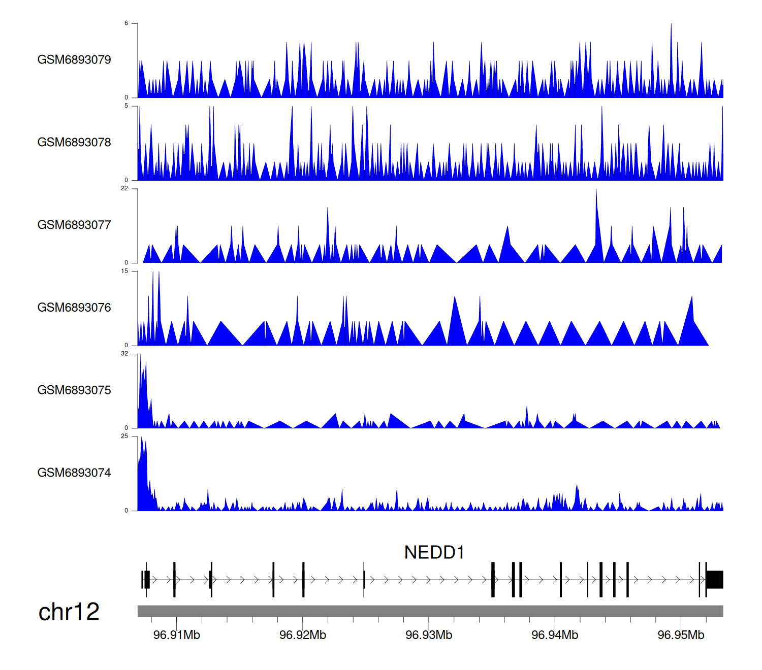762x670 pixels.
Task: Click the GSM6893079 track label
Action: click(74, 60)
